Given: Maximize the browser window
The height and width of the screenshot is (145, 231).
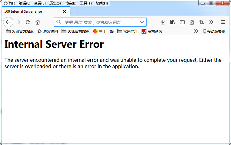Looking at the screenshot, I should click(x=211, y=3).
